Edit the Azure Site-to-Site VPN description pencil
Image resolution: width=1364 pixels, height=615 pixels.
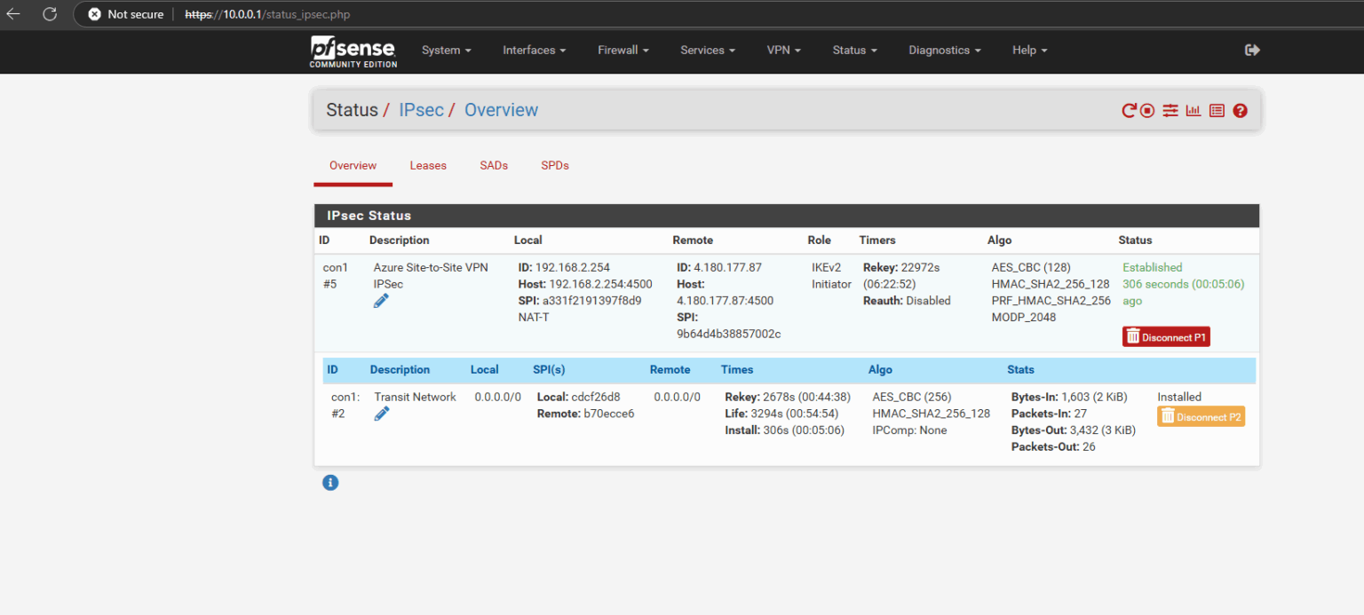pyautogui.click(x=381, y=300)
